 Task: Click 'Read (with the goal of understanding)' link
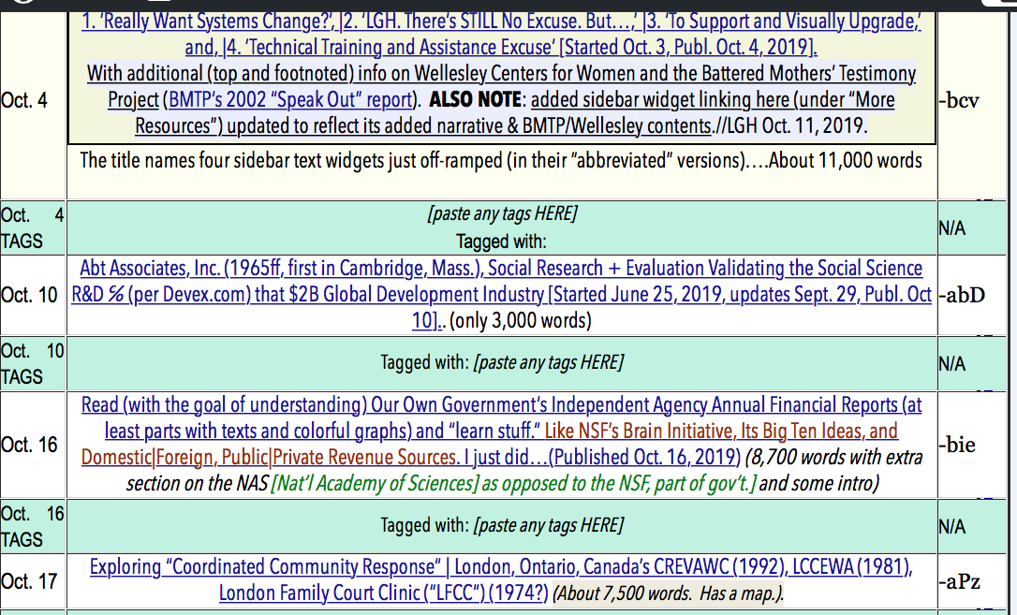click(223, 405)
